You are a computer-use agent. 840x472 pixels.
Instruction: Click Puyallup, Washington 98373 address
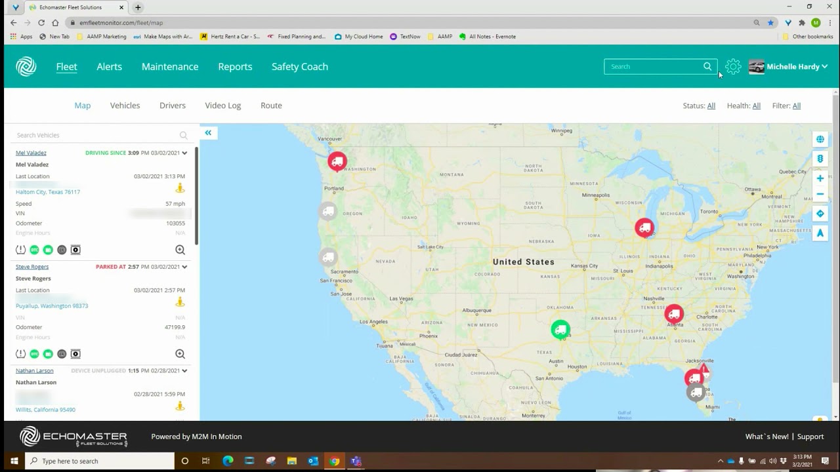point(52,306)
